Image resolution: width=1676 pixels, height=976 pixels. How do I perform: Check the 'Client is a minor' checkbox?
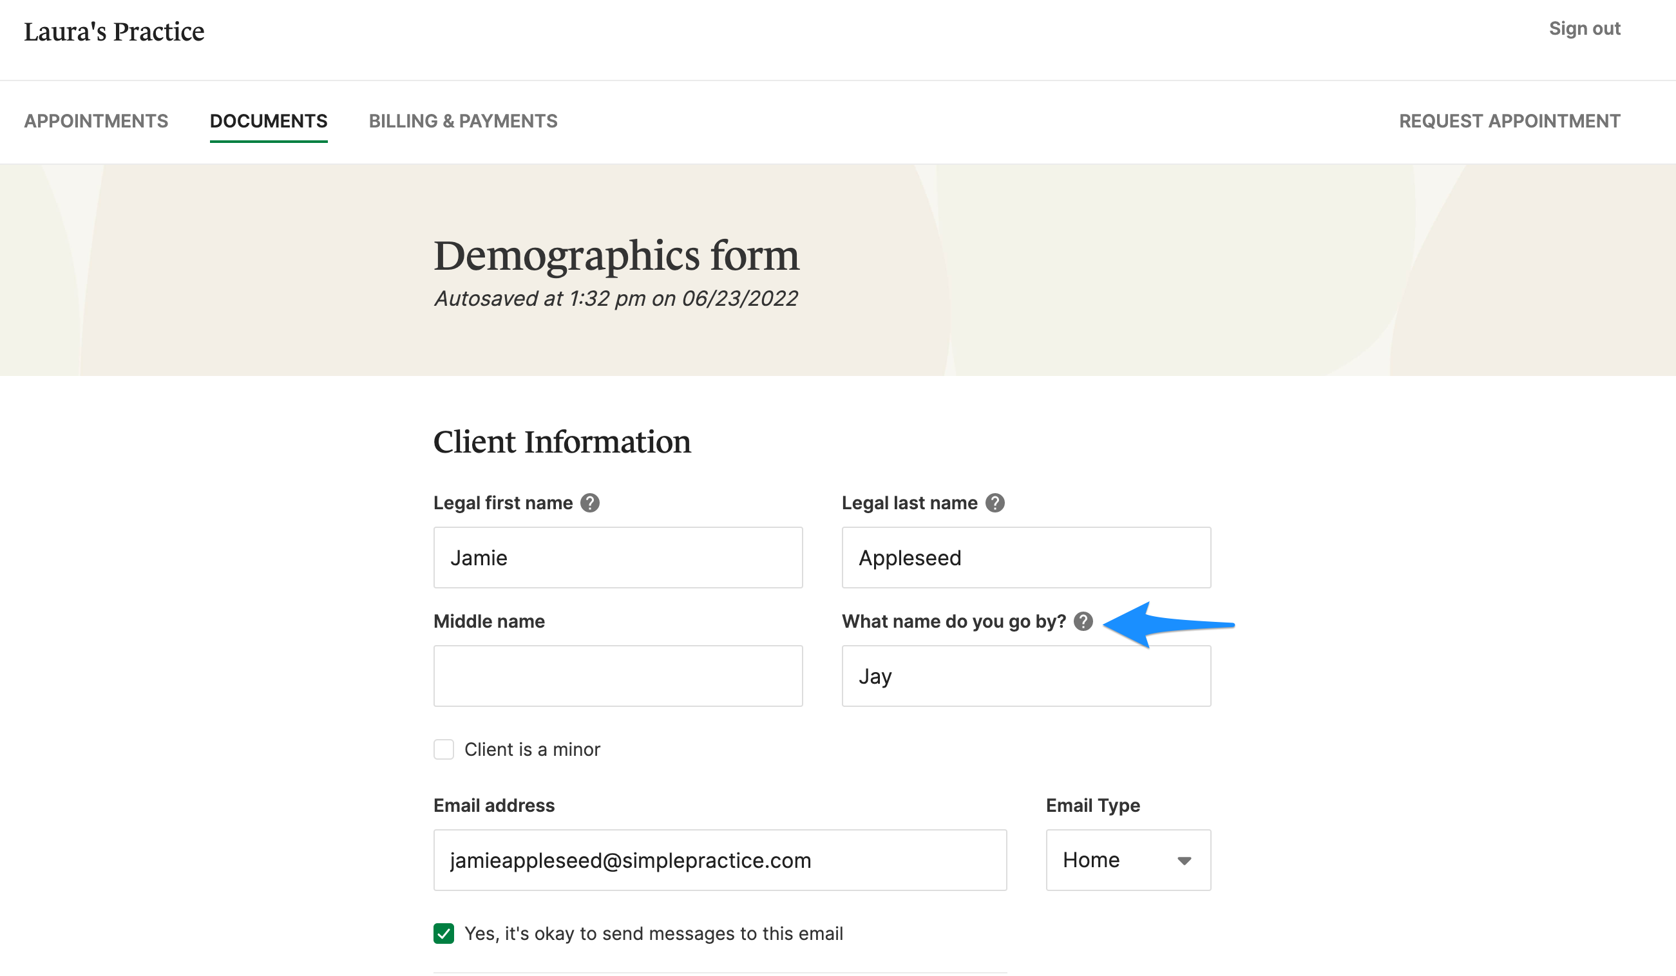444,750
